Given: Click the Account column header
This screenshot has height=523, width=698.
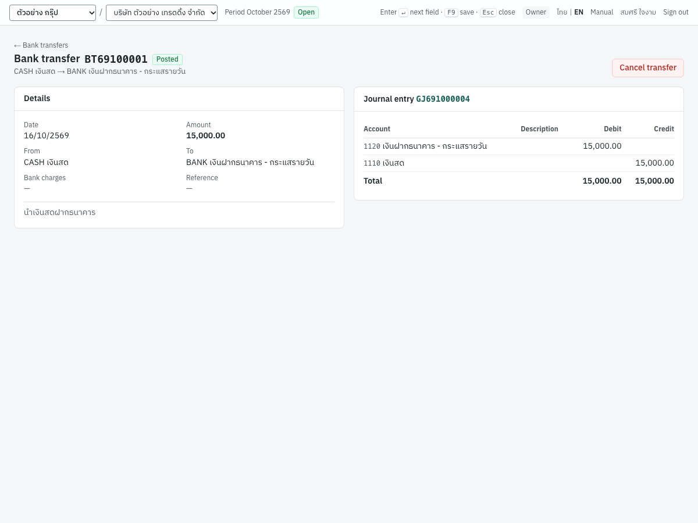Looking at the screenshot, I should point(377,129).
